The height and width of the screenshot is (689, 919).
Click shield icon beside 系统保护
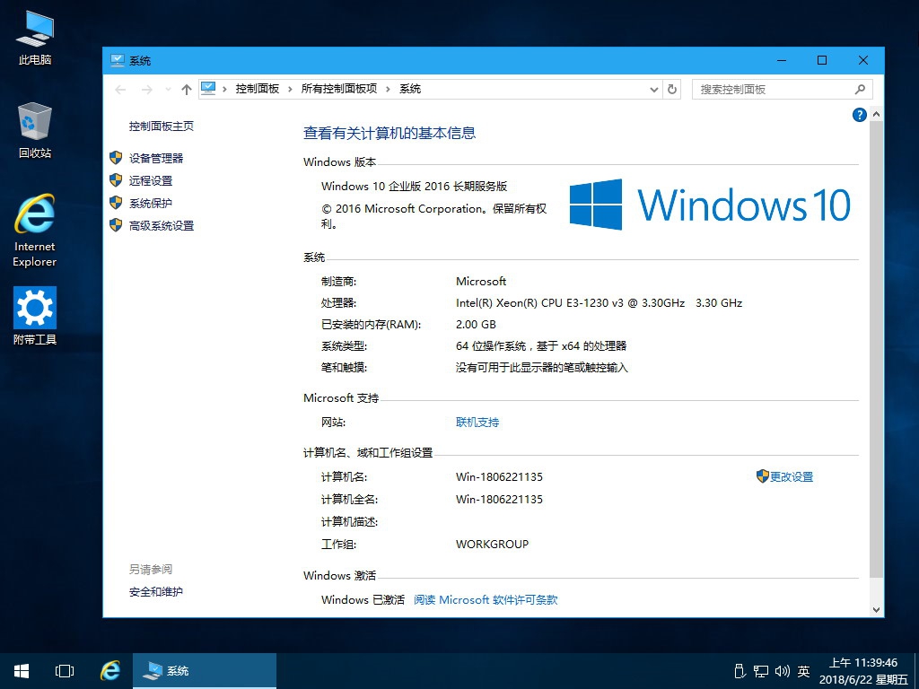click(x=116, y=202)
